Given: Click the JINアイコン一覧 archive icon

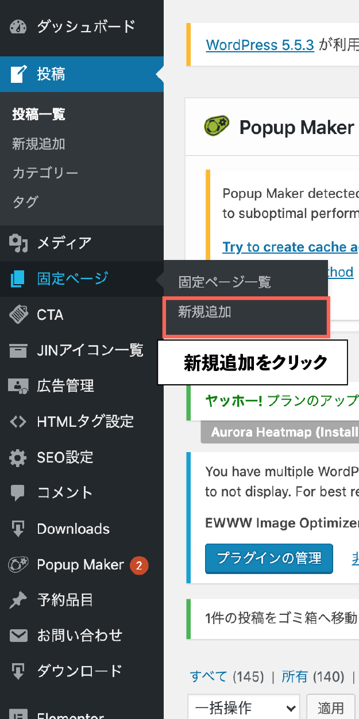Looking at the screenshot, I should [x=18, y=350].
